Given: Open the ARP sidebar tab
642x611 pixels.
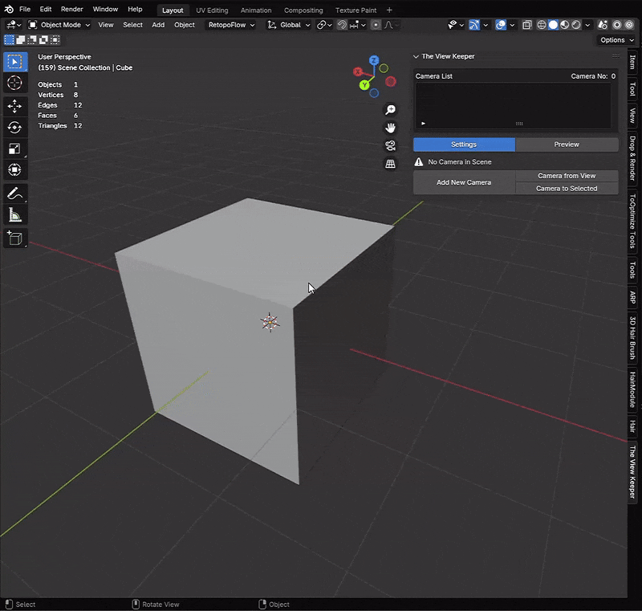Looking at the screenshot, I should (x=632, y=297).
